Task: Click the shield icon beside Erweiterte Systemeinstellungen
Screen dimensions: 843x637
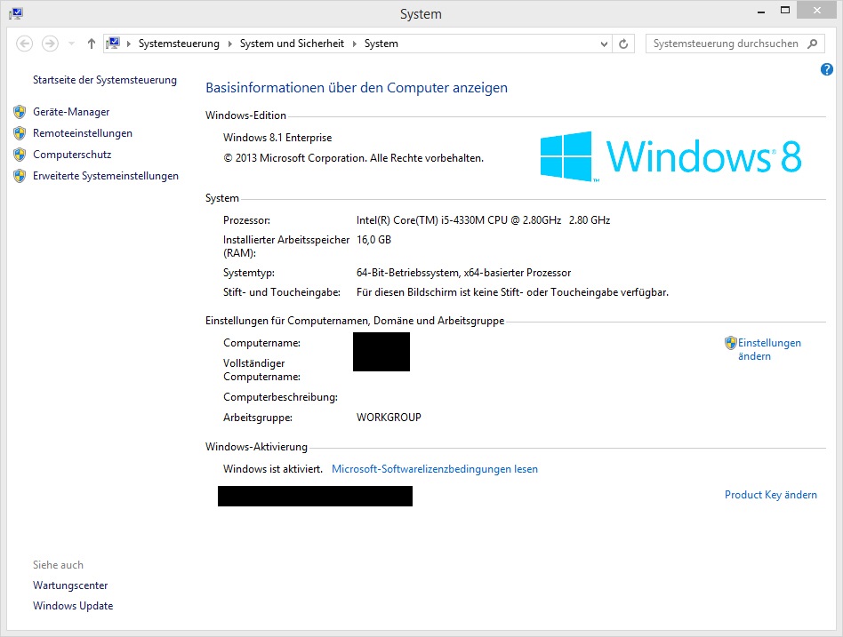Action: [x=20, y=176]
